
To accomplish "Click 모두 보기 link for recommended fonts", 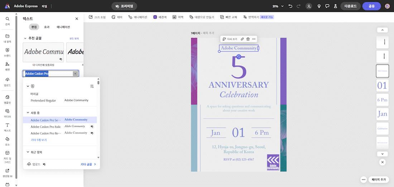I will 74,38.
